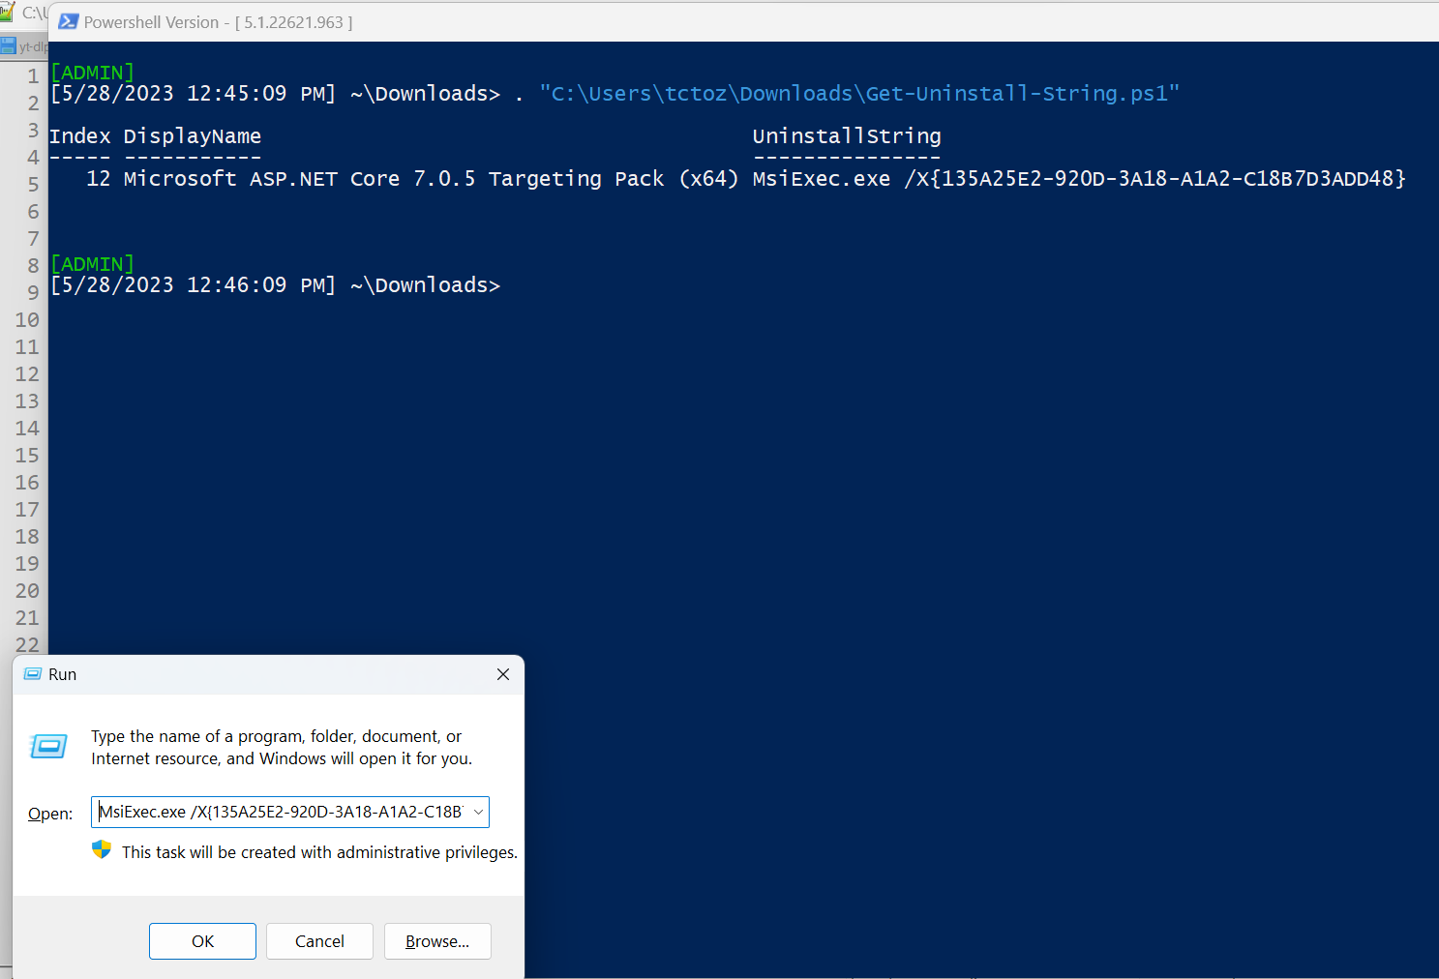Image resolution: width=1439 pixels, height=979 pixels.
Task: Click the Get-Uninstall-String.ps1 path string
Action: pyautogui.click(x=859, y=94)
